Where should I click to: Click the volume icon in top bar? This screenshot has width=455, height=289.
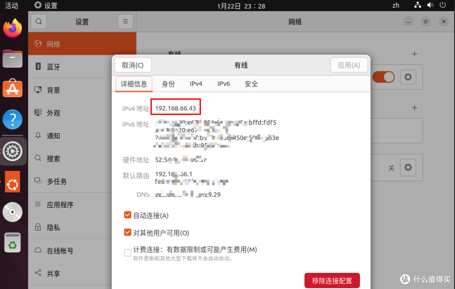tap(430, 5)
